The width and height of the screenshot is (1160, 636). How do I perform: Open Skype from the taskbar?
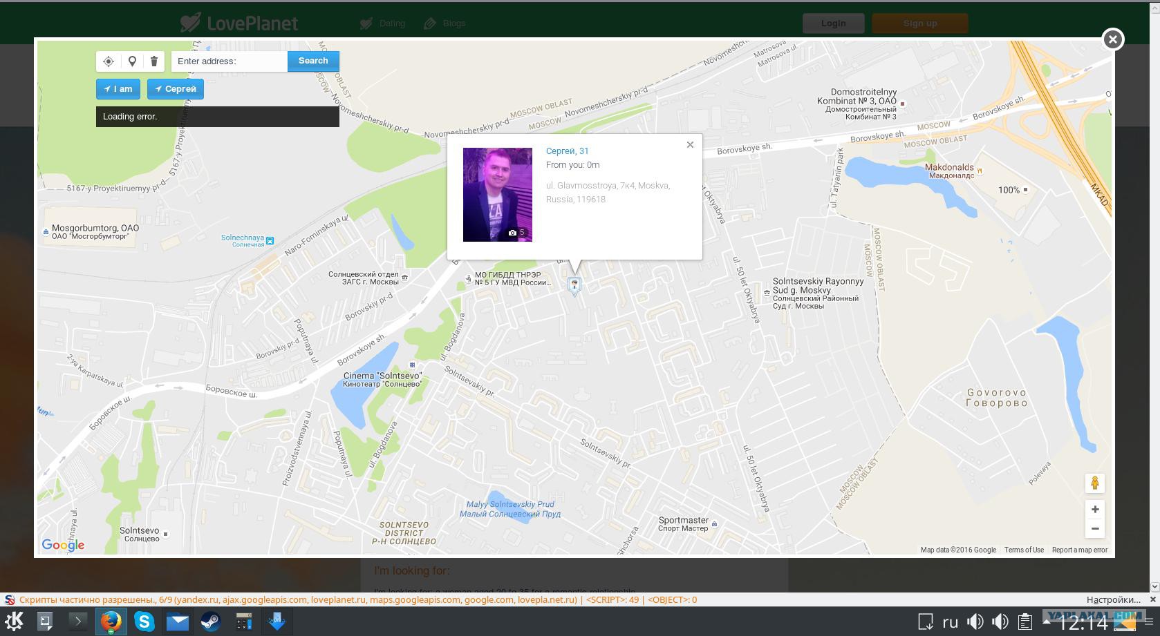144,621
